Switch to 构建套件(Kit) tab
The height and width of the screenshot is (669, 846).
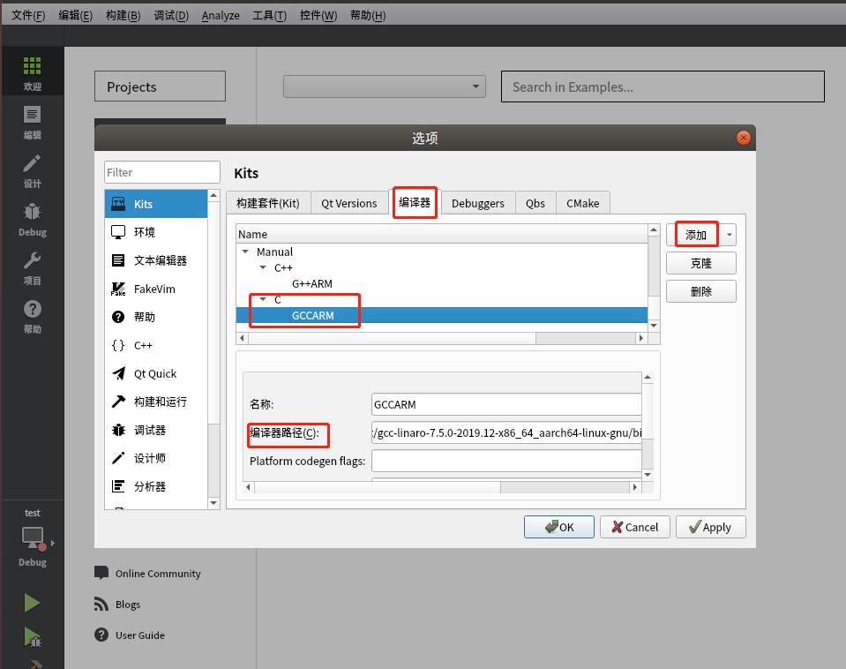tap(267, 203)
